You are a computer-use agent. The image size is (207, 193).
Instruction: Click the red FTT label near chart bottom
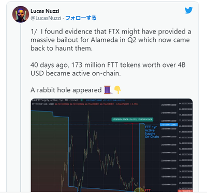(x=147, y=190)
